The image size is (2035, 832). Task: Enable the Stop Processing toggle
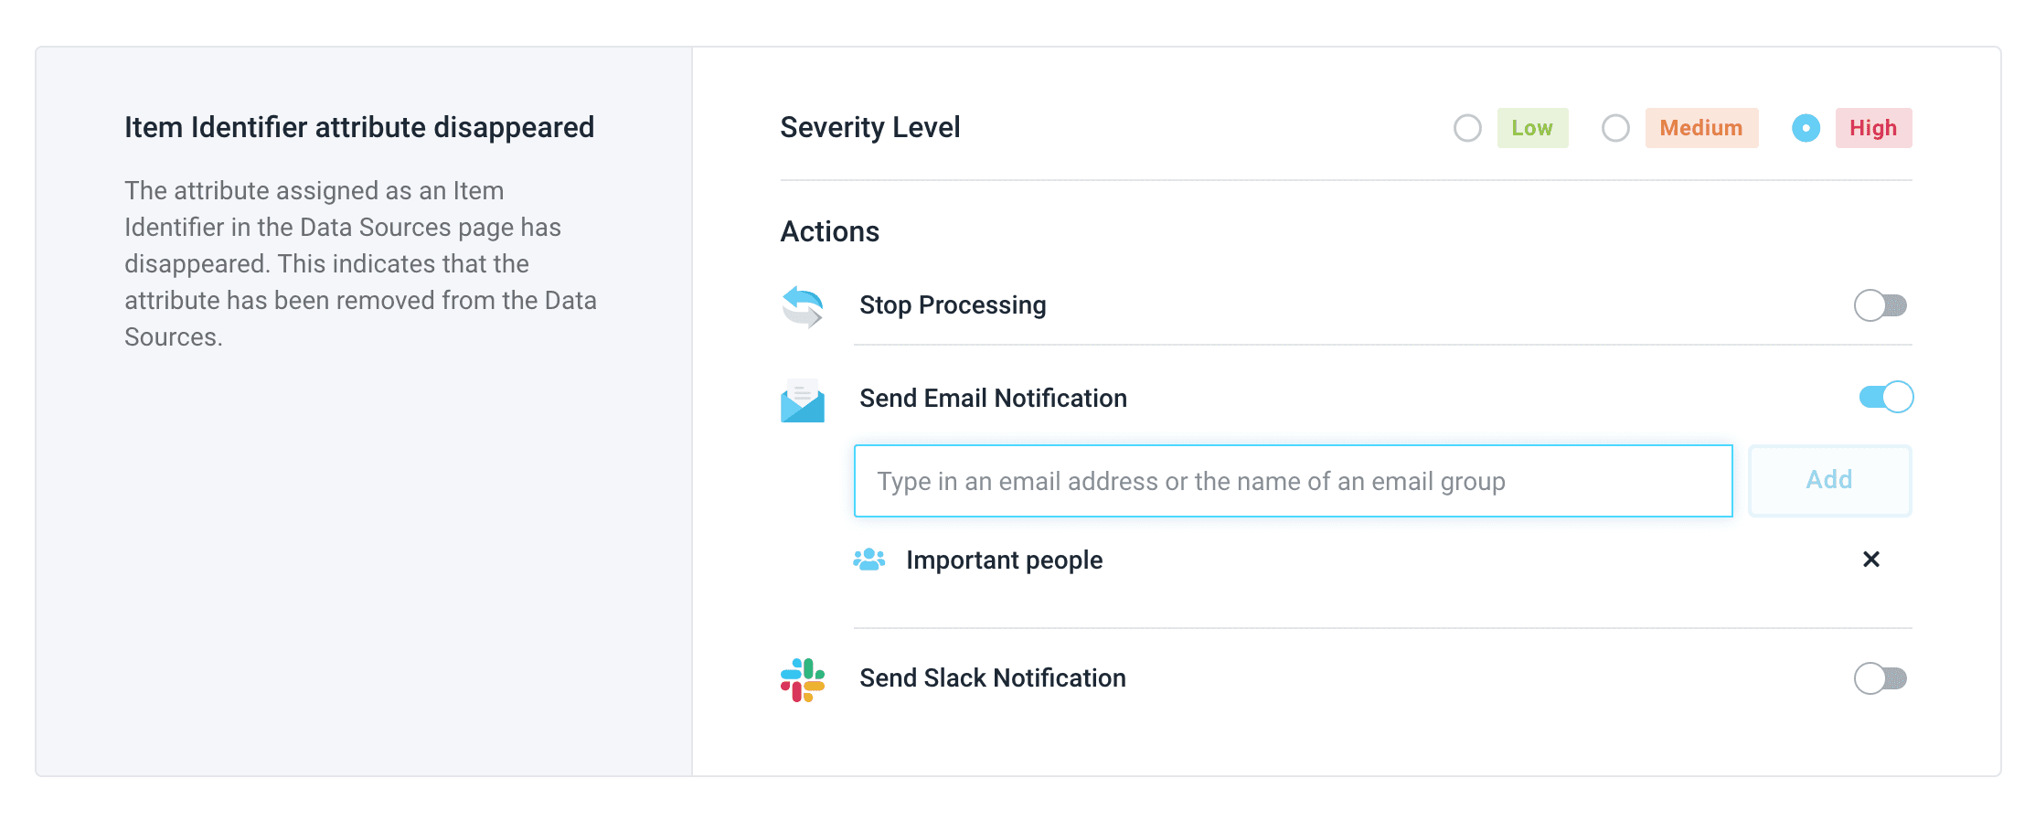click(1881, 305)
